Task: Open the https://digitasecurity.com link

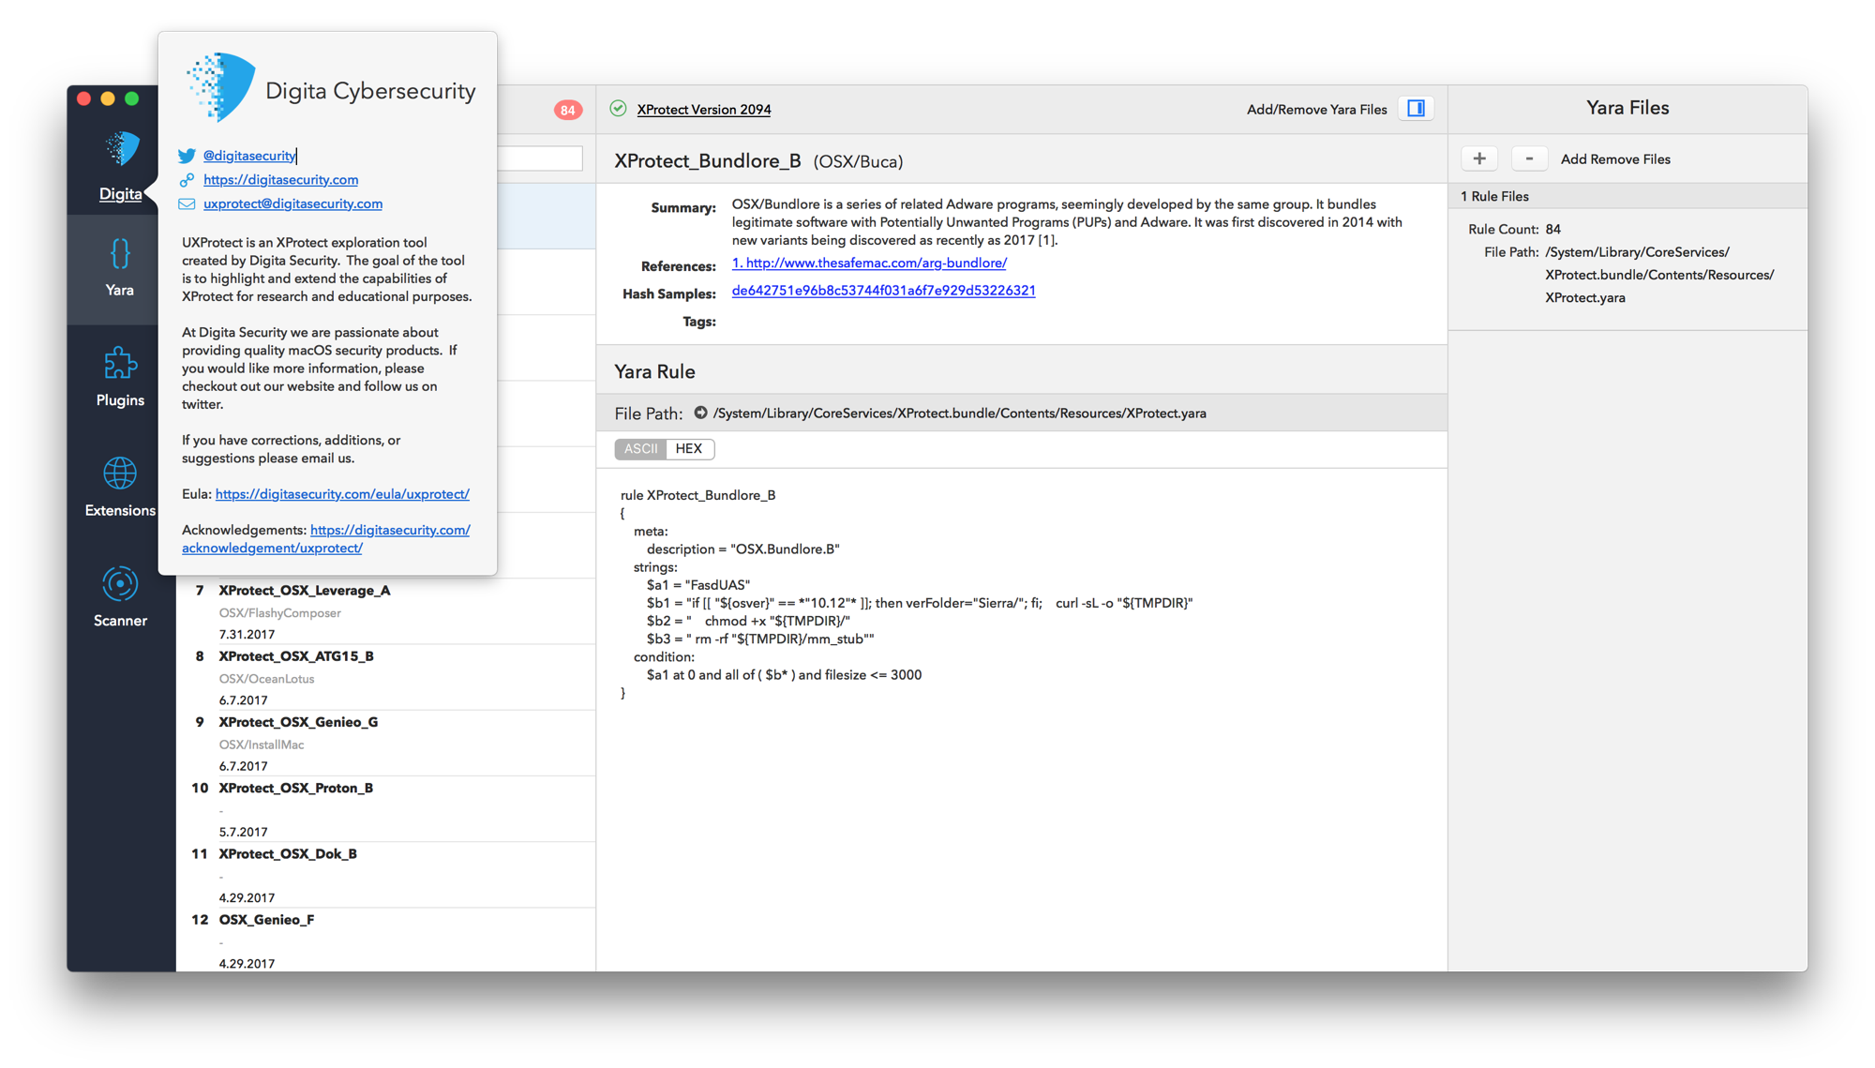Action: (280, 180)
